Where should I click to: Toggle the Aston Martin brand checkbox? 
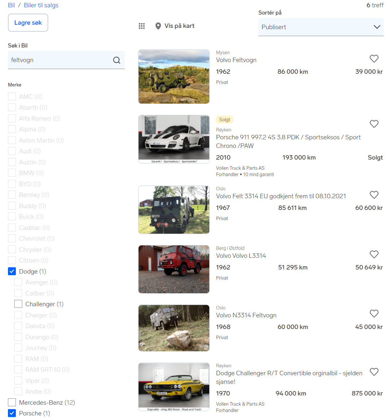click(x=12, y=140)
